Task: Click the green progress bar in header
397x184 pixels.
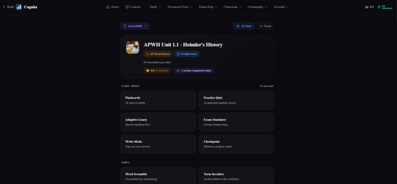Action: click(387, 8)
